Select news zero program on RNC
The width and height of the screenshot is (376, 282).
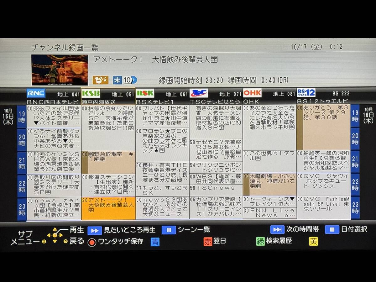point(54,208)
